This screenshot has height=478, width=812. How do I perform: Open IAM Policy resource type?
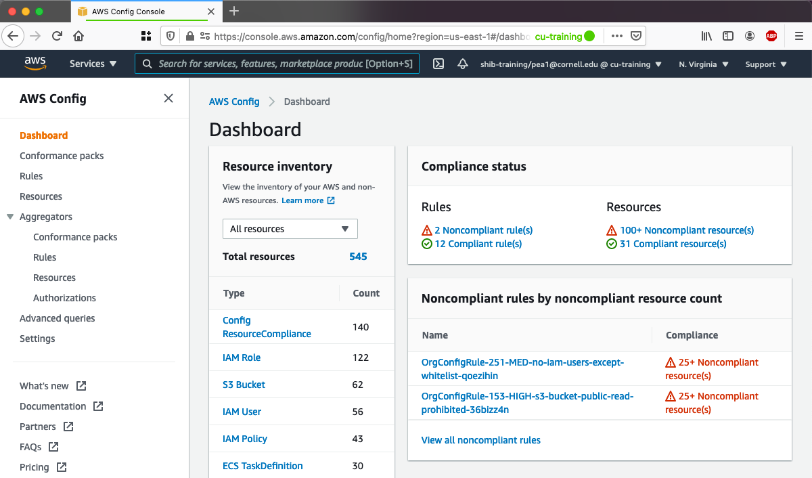[245, 439]
